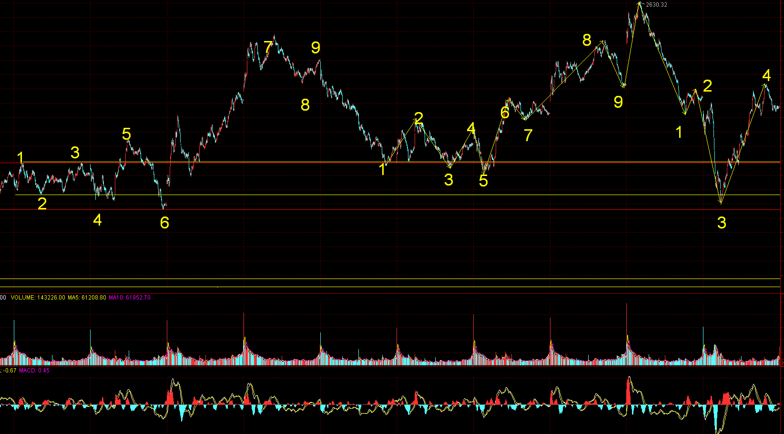Select the MA10: 61952.70 indicator label
This screenshot has height=434, width=784.
coord(130,298)
